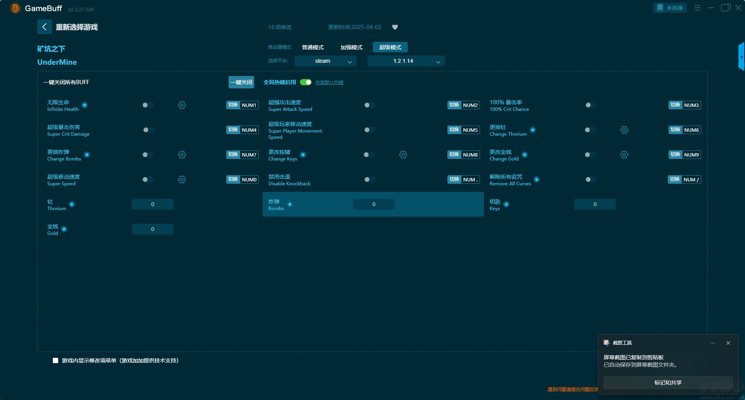Click the heart favorite icon
745x400 pixels.
coord(395,27)
